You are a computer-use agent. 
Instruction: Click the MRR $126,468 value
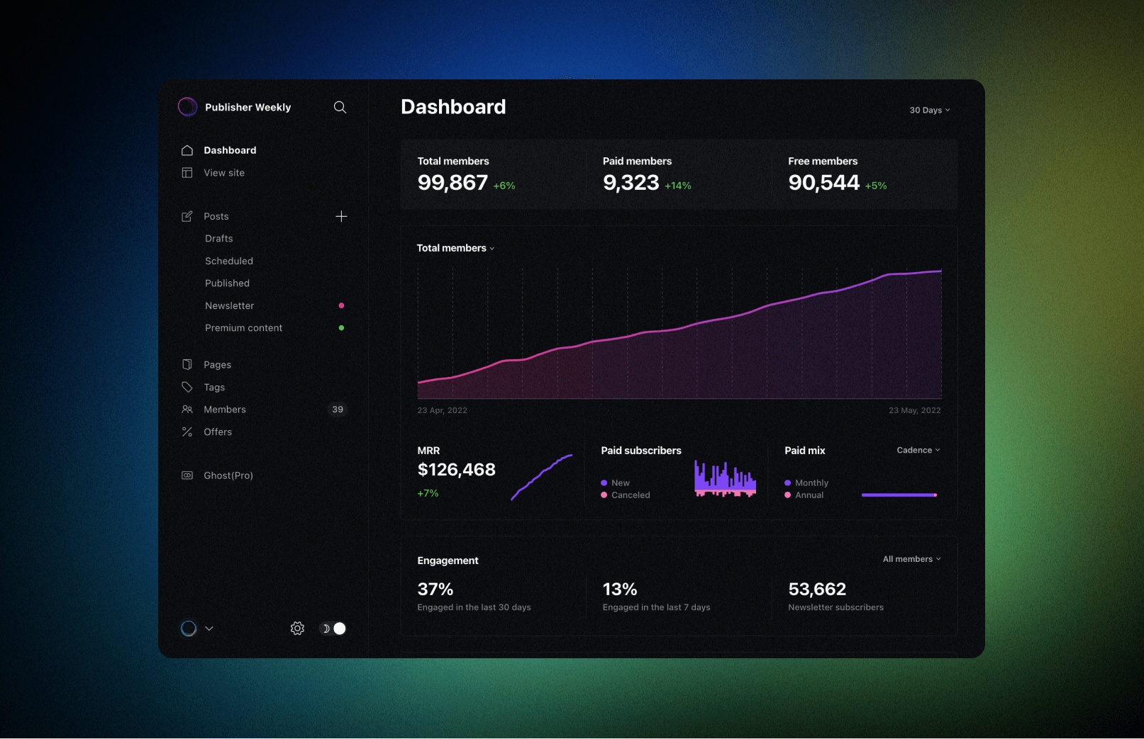click(456, 470)
